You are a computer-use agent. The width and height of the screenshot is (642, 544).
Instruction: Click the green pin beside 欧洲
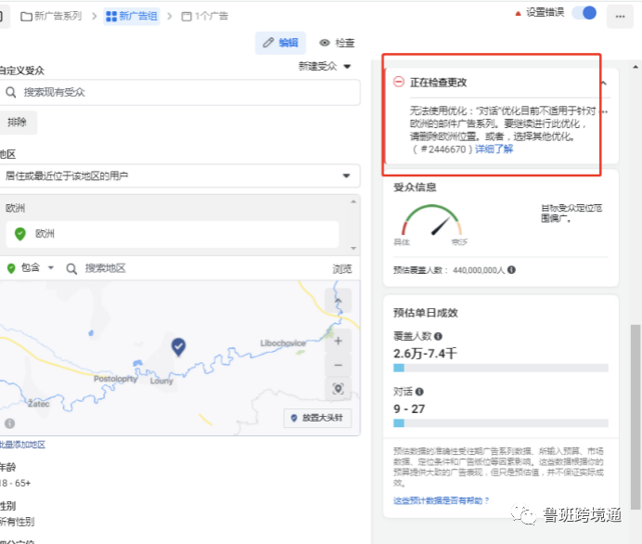[20, 234]
